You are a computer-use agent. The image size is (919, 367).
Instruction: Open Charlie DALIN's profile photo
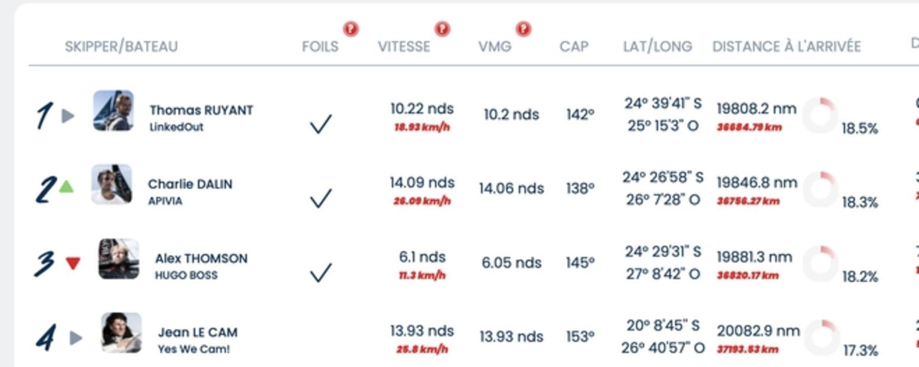coord(112,185)
